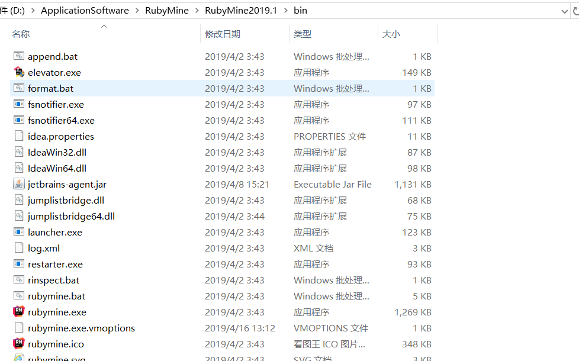This screenshot has height=361, width=579.
Task: Open the address bar history dropdown
Action: pyautogui.click(x=564, y=11)
